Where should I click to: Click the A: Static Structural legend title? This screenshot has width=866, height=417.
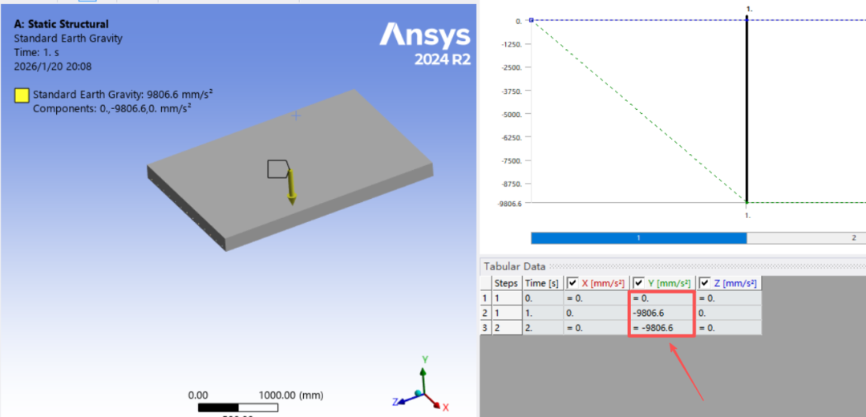(61, 24)
